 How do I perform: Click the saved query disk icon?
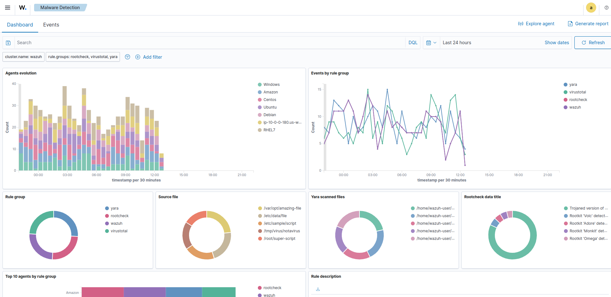pyautogui.click(x=9, y=43)
